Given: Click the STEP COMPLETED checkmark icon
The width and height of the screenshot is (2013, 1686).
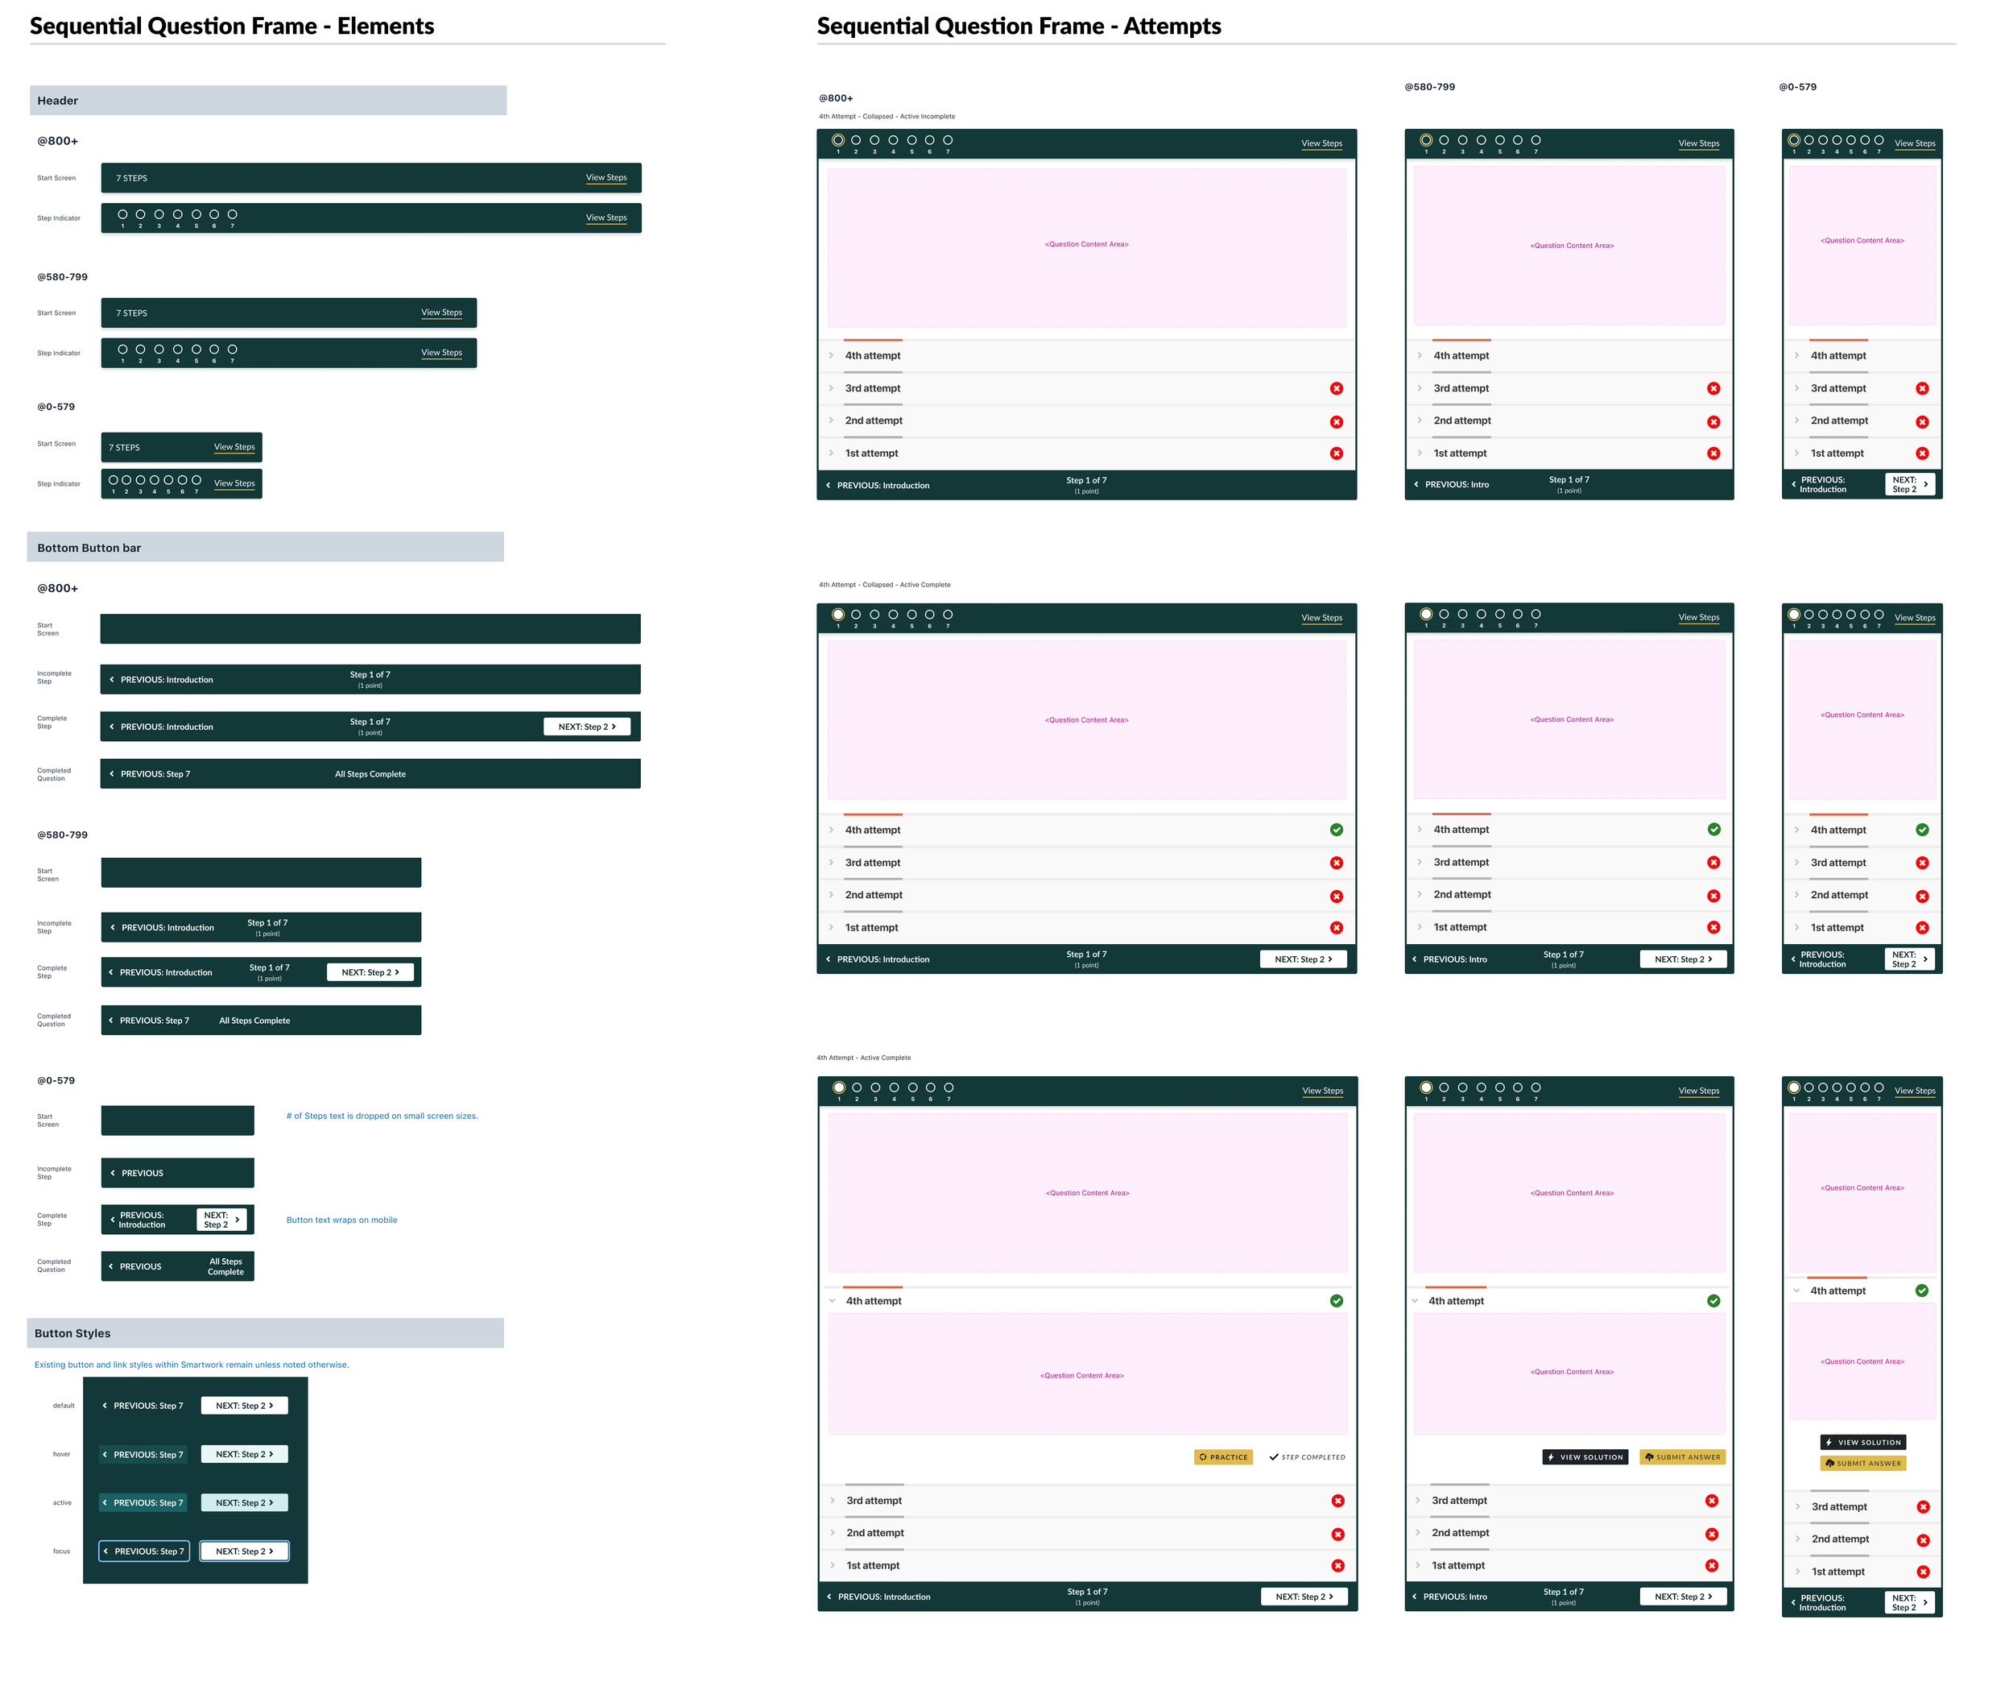Looking at the screenshot, I should point(1273,1456).
